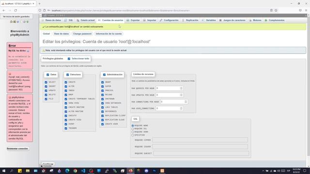This screenshot has width=310, height=174.
Task: Go back with the browser back arrow
Action: tap(4, 10)
